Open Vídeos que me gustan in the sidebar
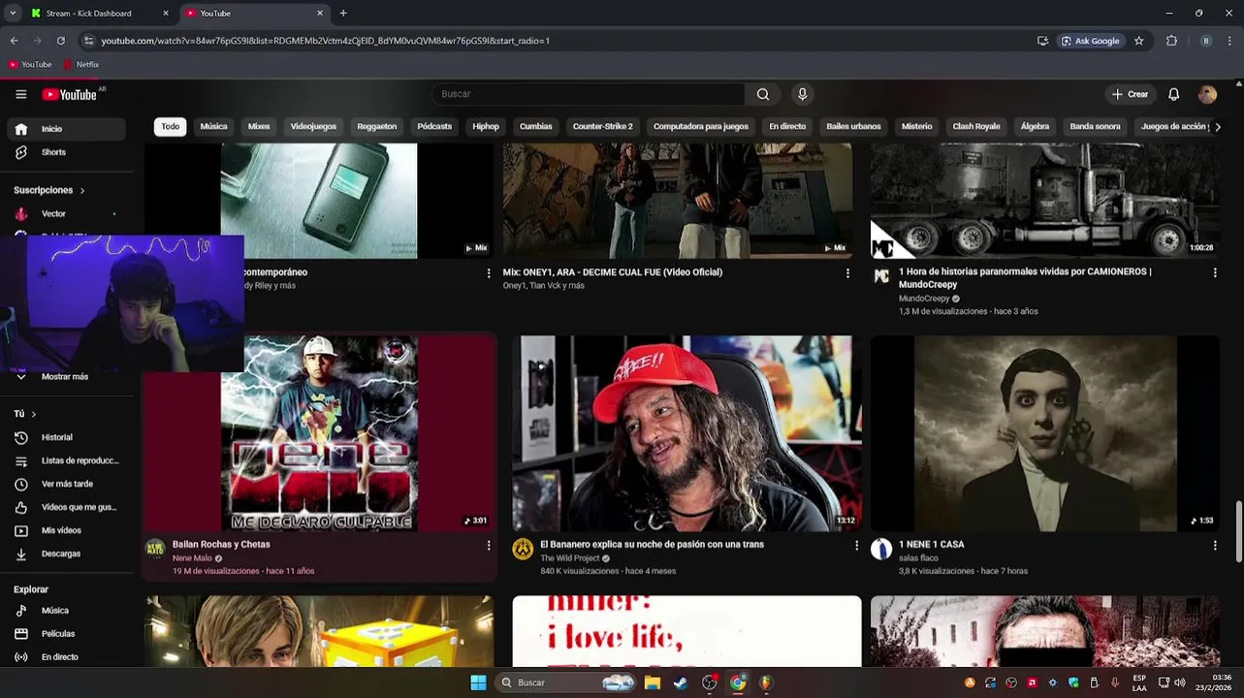1244x698 pixels. point(66,507)
